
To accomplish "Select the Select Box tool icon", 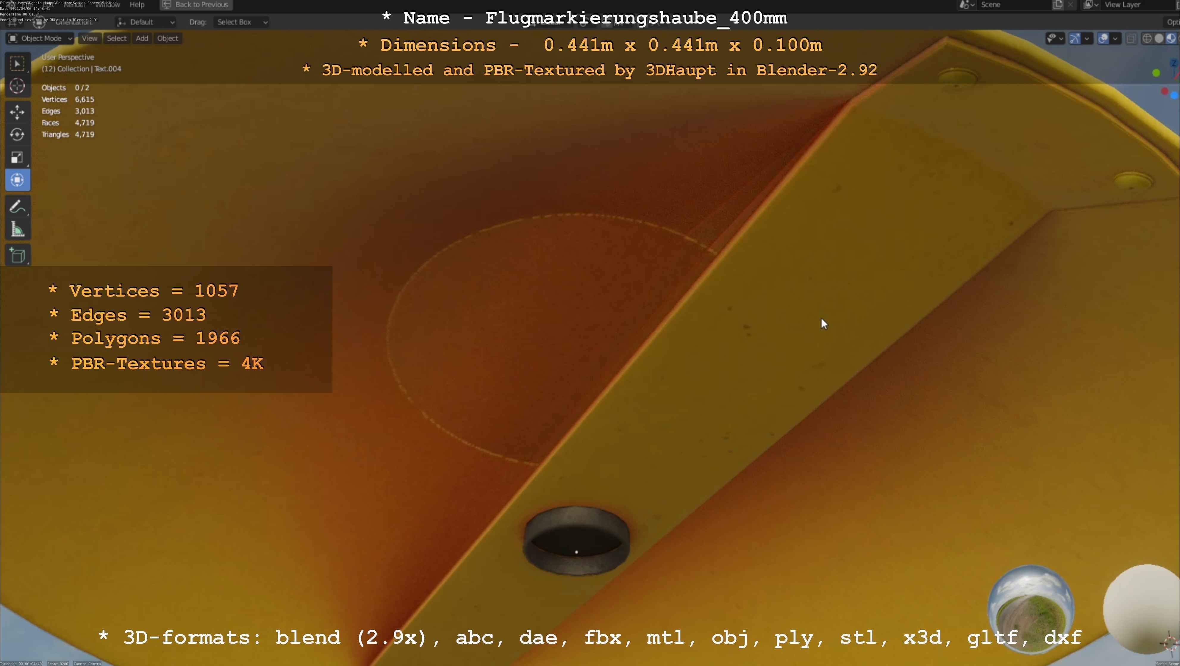I will pyautogui.click(x=17, y=64).
